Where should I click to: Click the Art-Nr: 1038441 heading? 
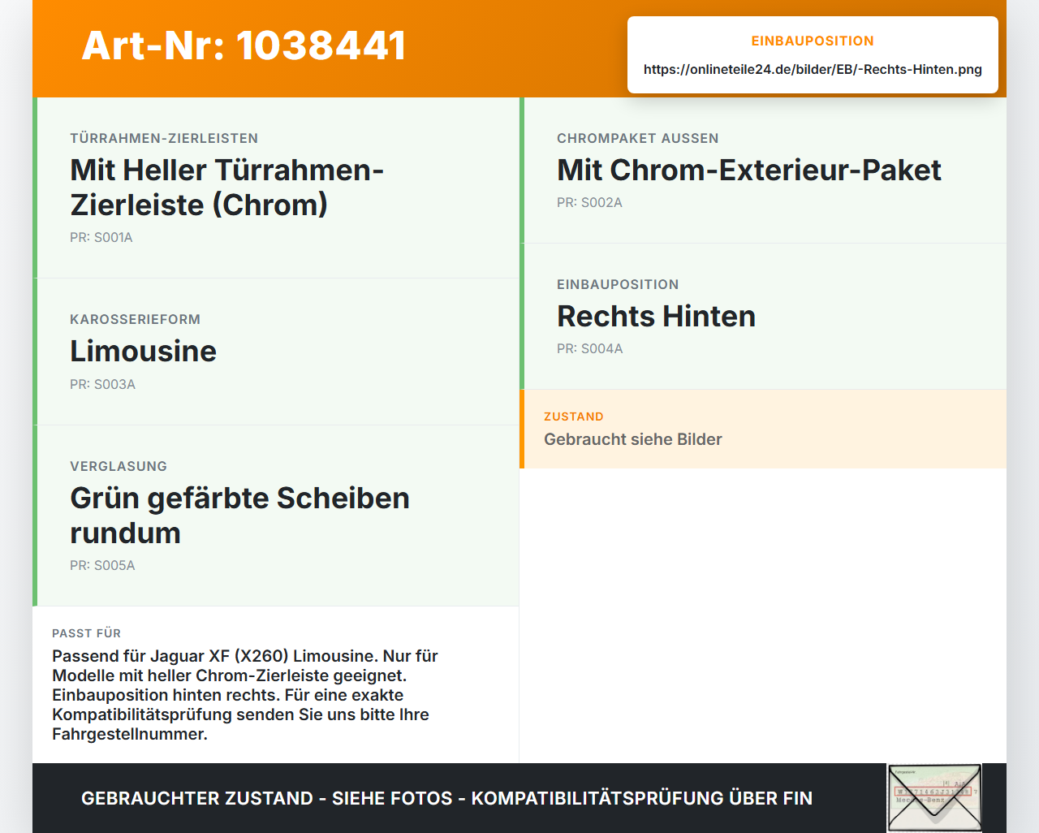(244, 45)
